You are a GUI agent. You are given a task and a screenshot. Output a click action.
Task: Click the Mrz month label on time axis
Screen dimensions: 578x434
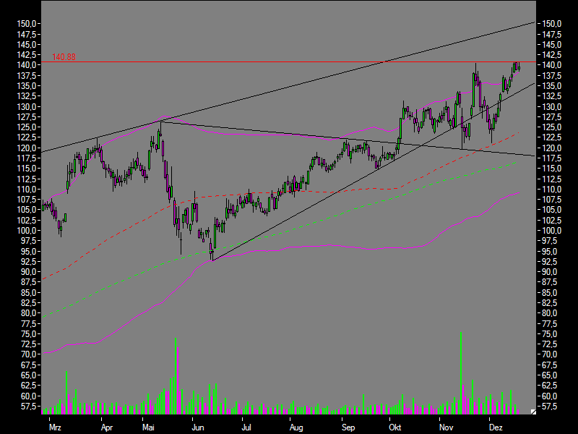tap(54, 427)
